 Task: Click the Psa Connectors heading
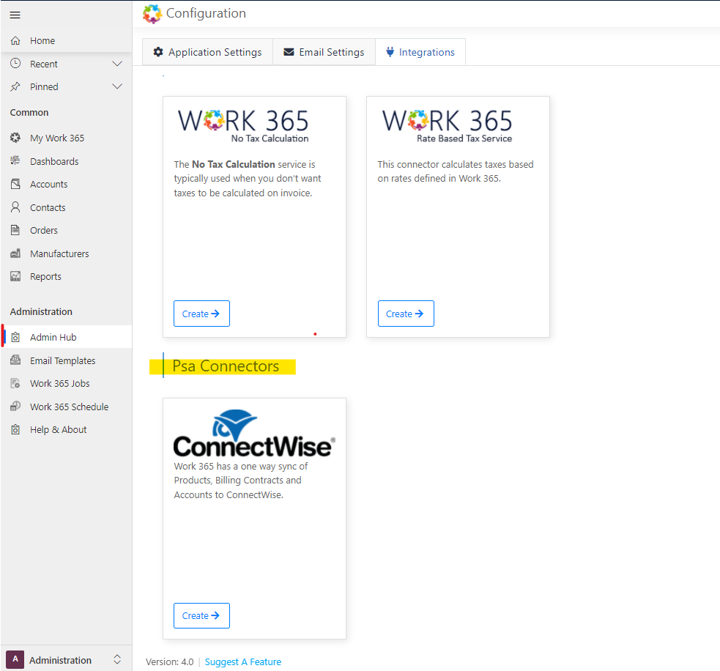point(226,366)
